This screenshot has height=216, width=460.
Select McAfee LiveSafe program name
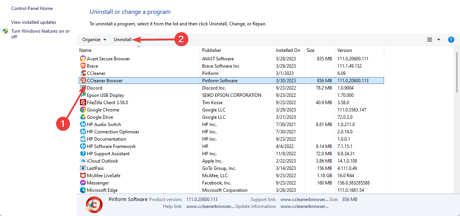(x=103, y=176)
